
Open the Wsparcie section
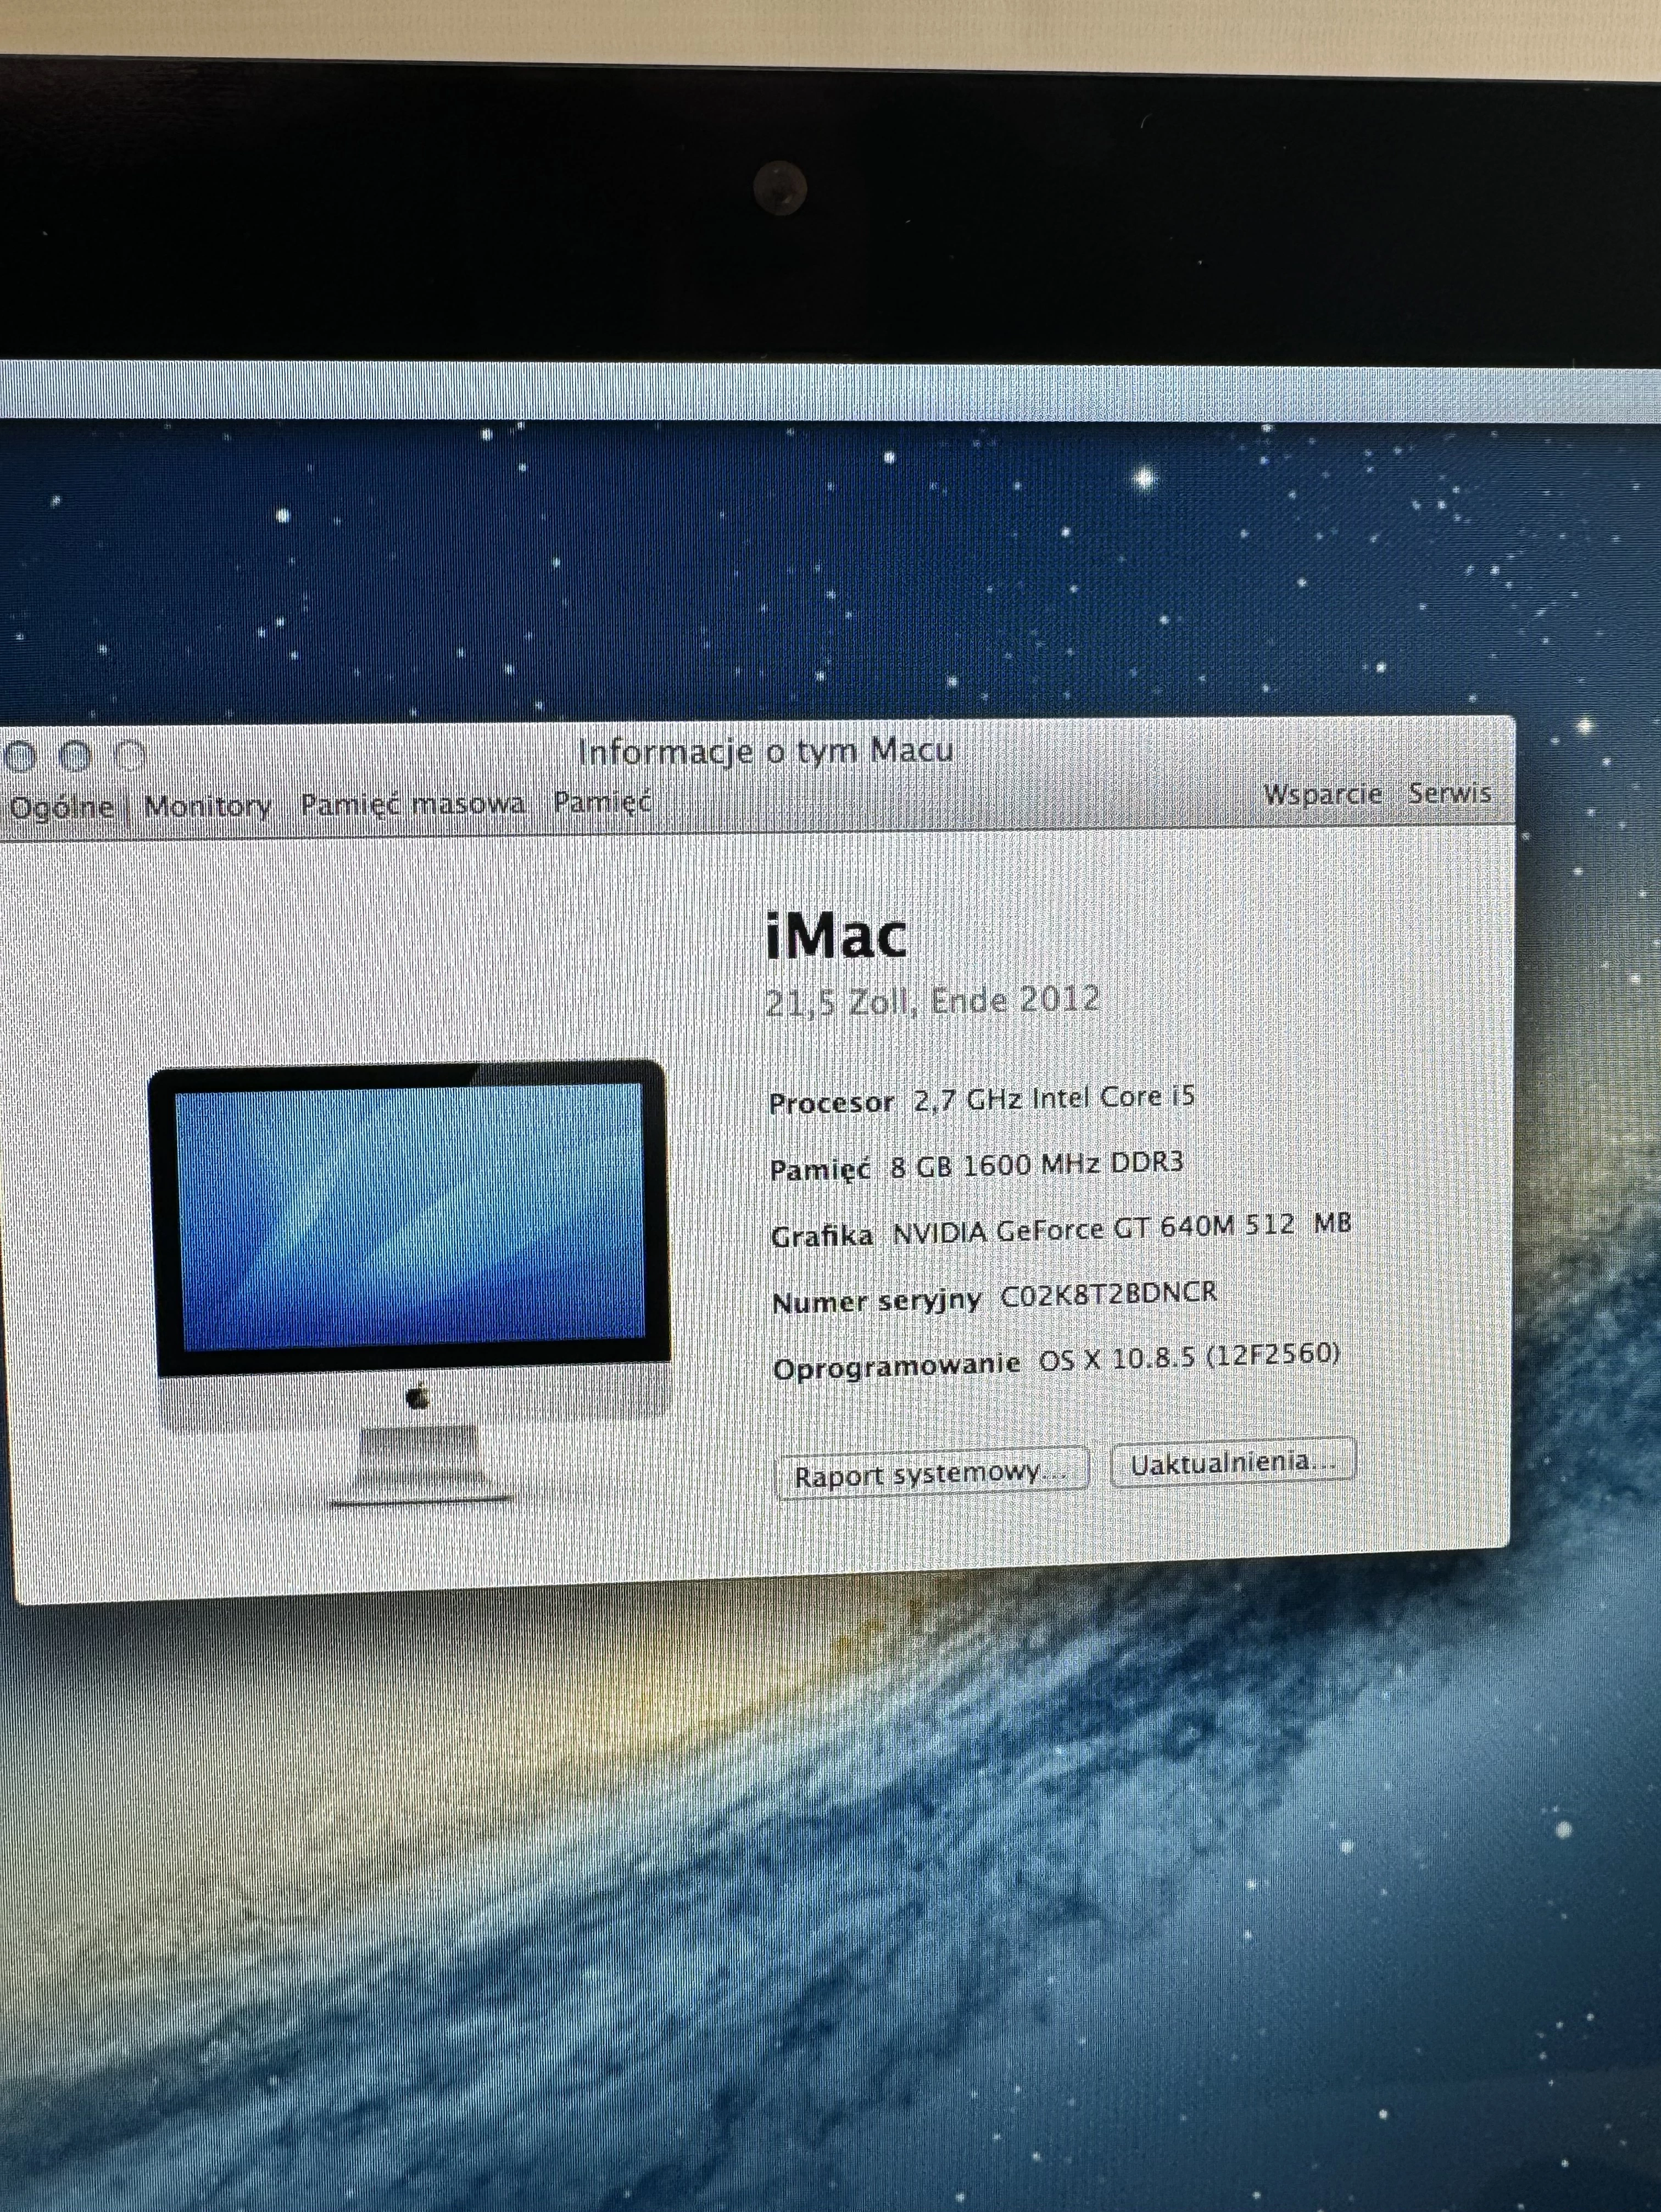[x=1322, y=794]
